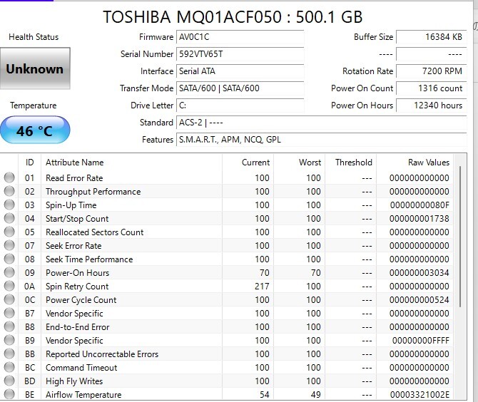
Task: Click status circle for Spin-Up Time
Action: [9, 205]
